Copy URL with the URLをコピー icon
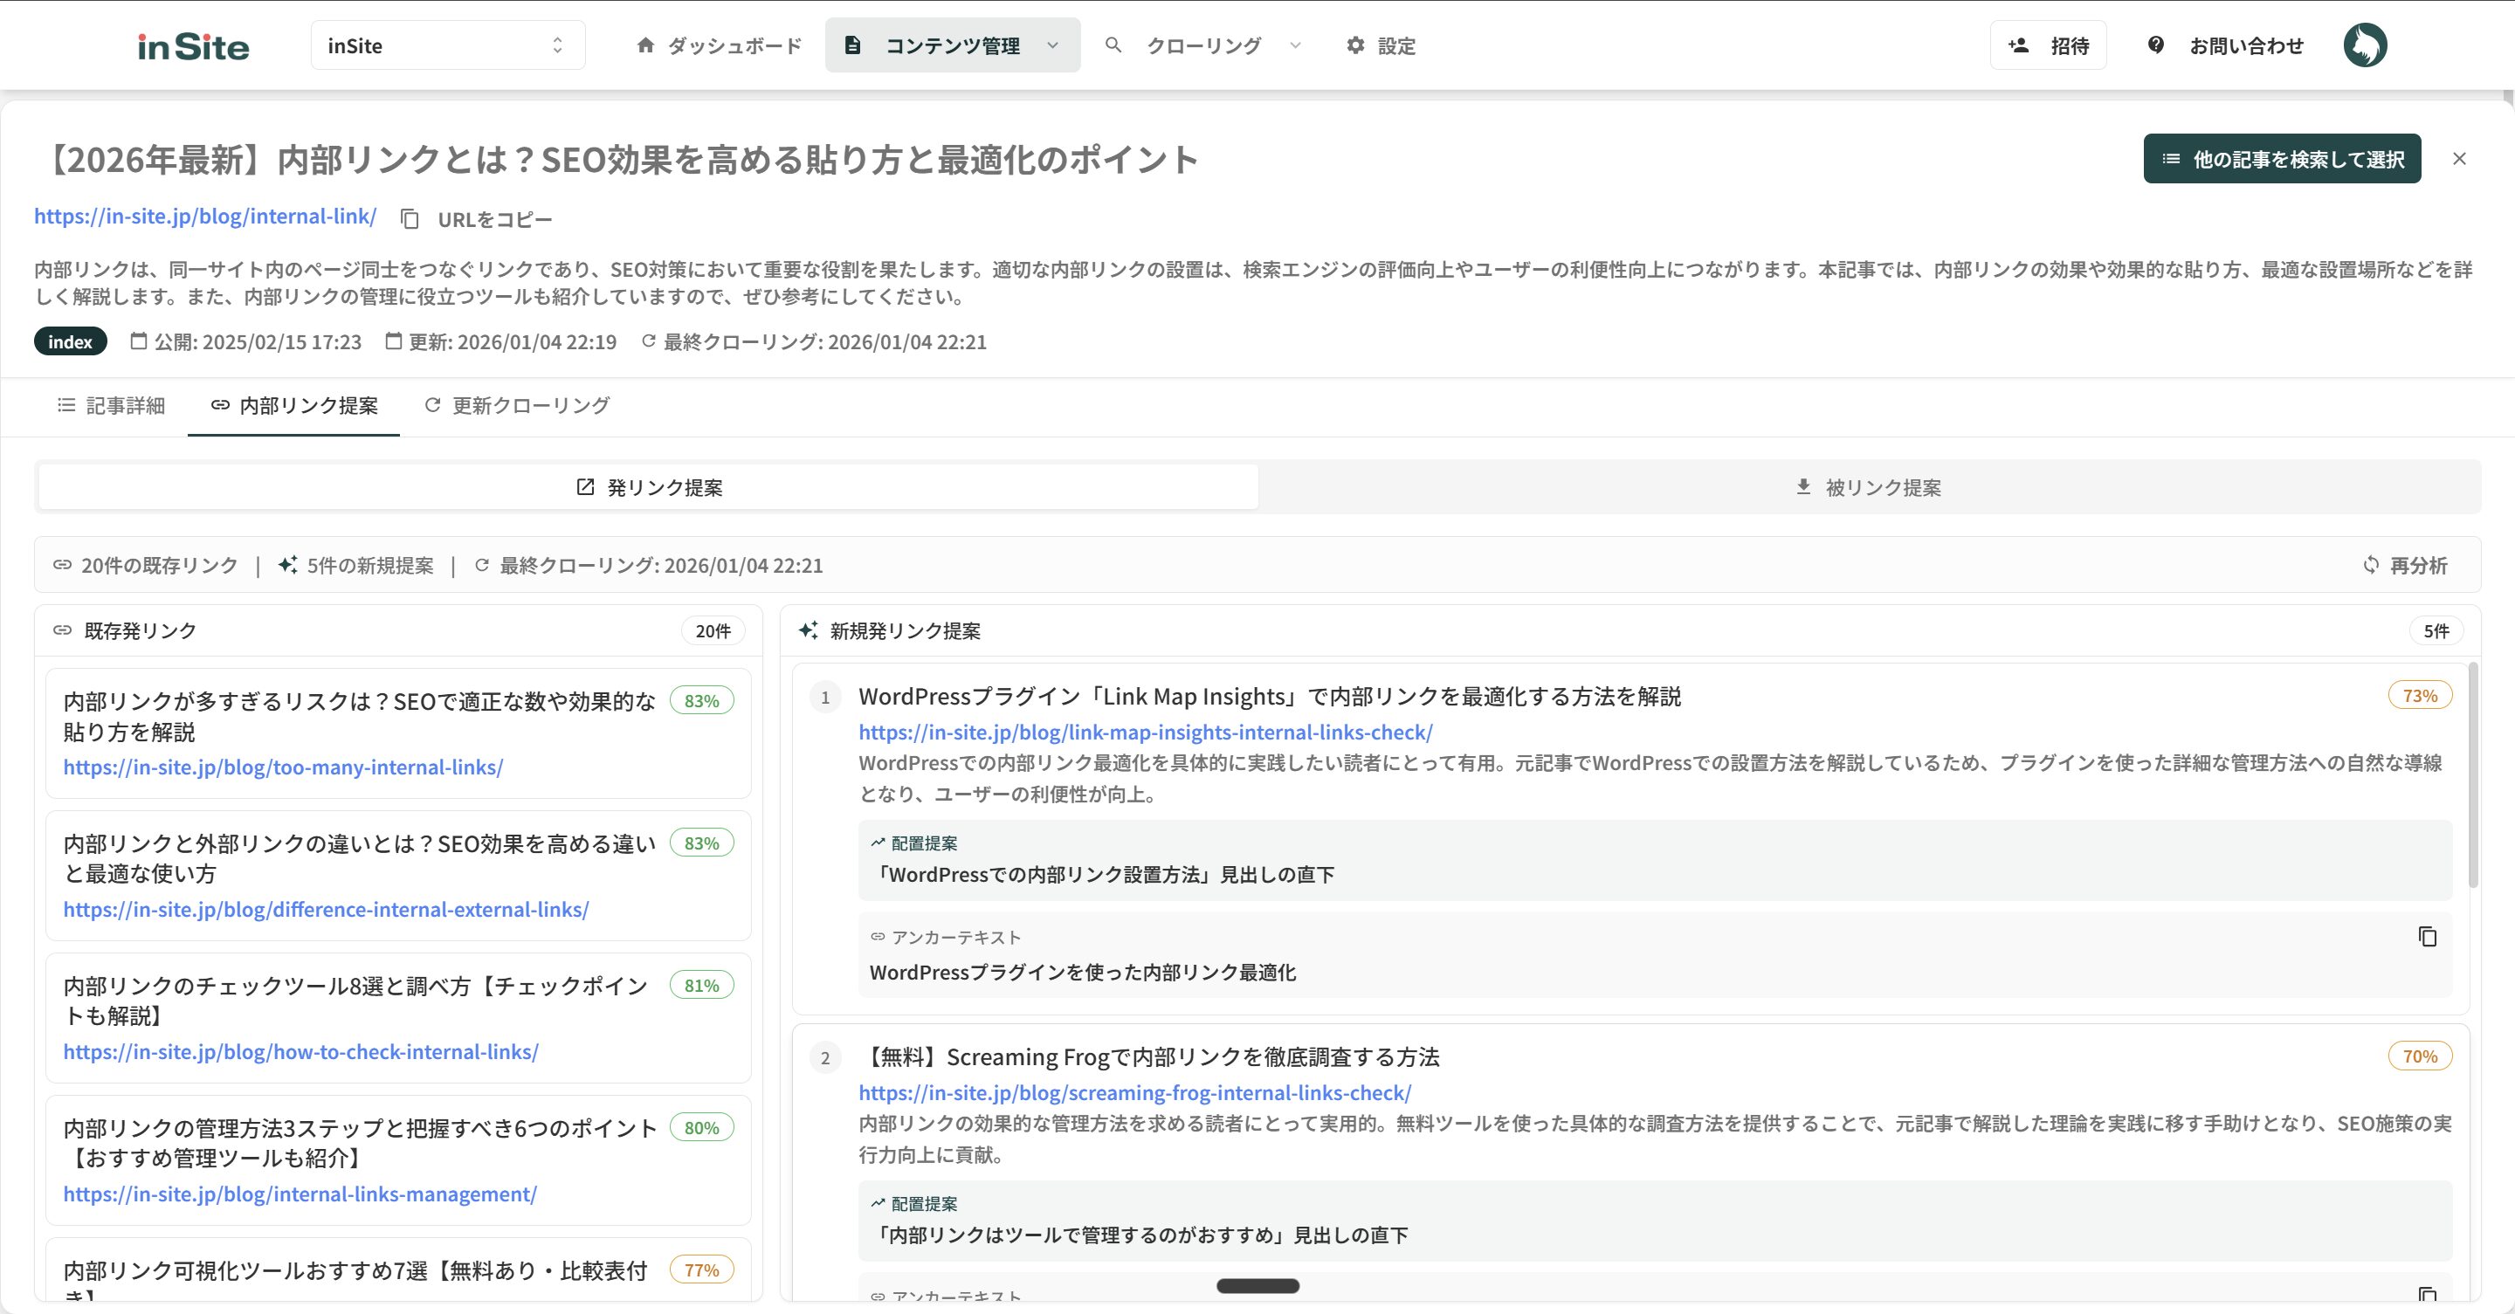 pyautogui.click(x=410, y=218)
